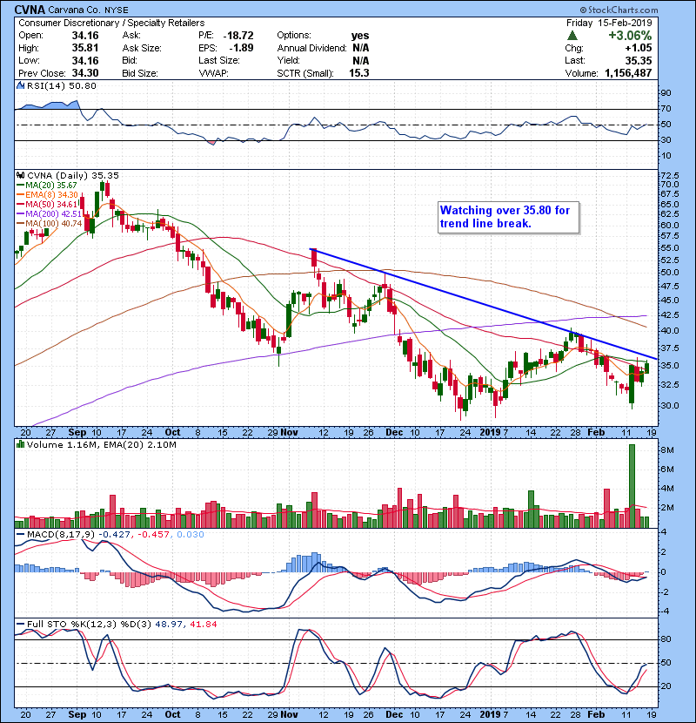Click the green up-triangle beside +3.06%

(572, 36)
